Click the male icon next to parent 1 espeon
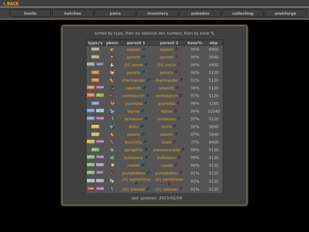This screenshot has width=309, height=232. pyautogui.click(x=144, y=49)
